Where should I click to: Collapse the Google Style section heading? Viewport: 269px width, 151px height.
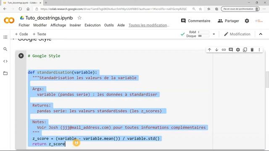click(13, 39)
